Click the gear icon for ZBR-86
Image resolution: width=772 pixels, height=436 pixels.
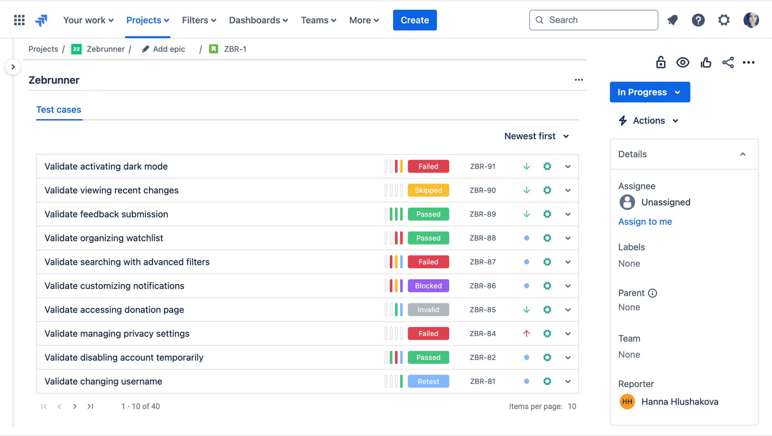[547, 286]
